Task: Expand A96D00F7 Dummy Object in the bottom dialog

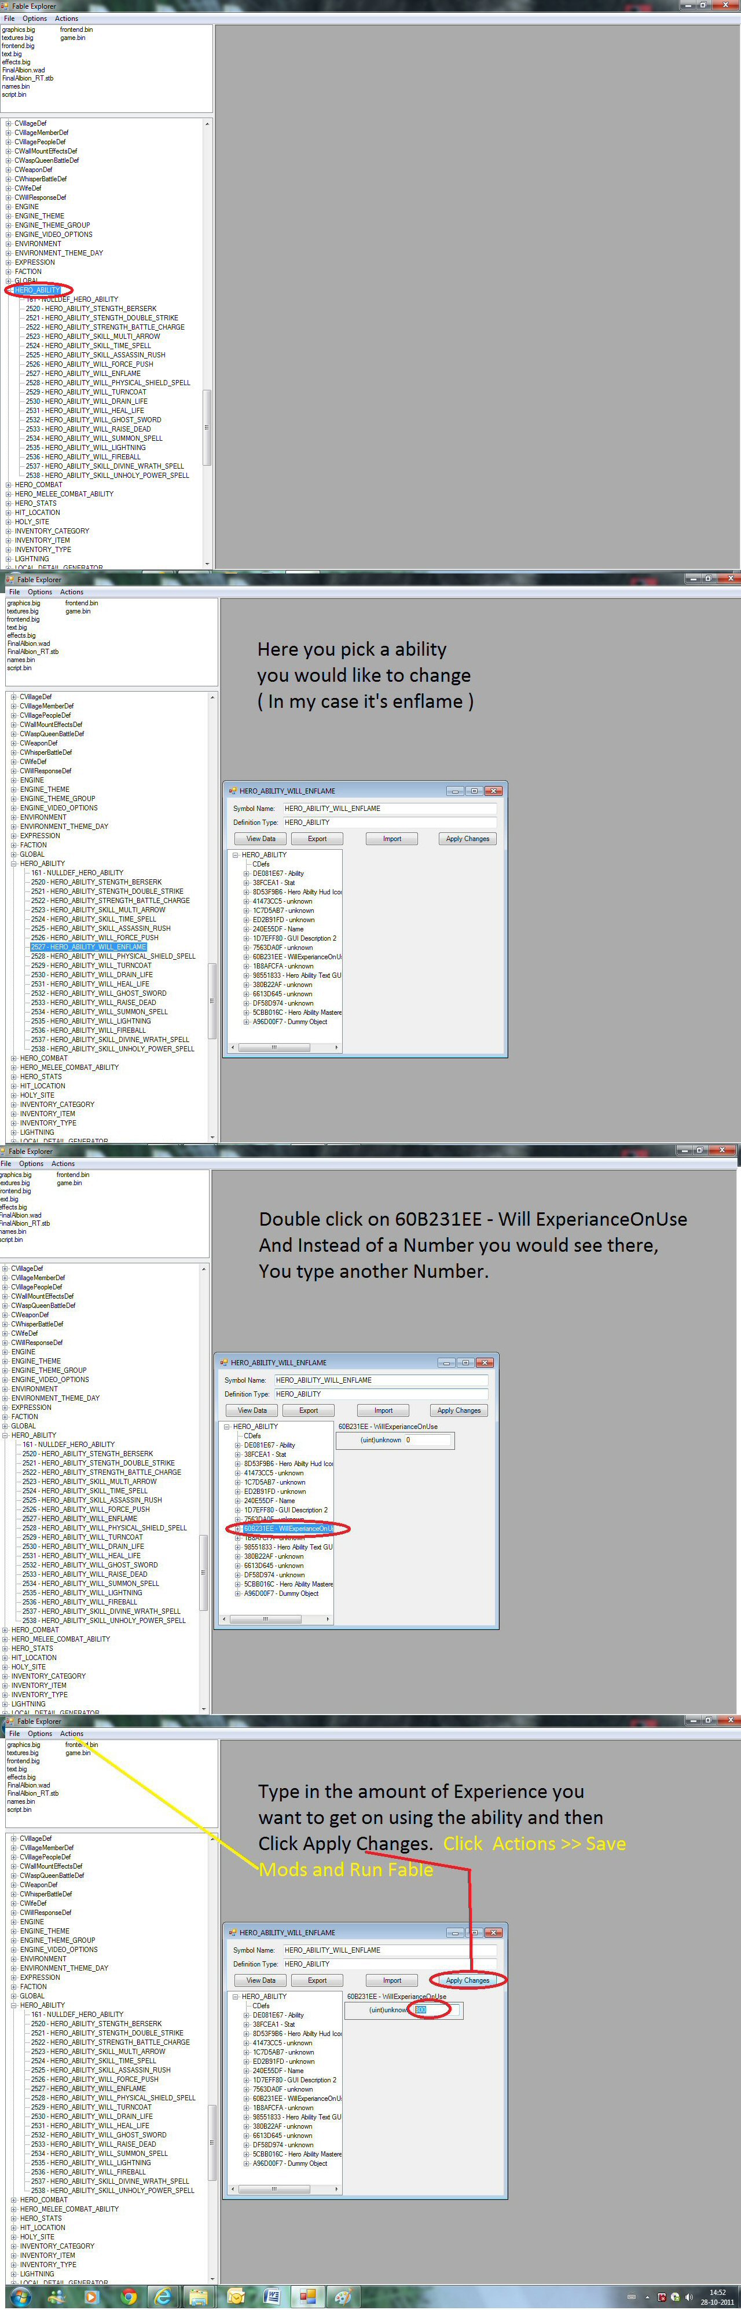Action: coord(247,2164)
